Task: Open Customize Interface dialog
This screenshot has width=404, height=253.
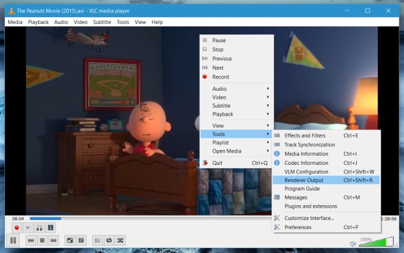Action: click(x=326, y=218)
